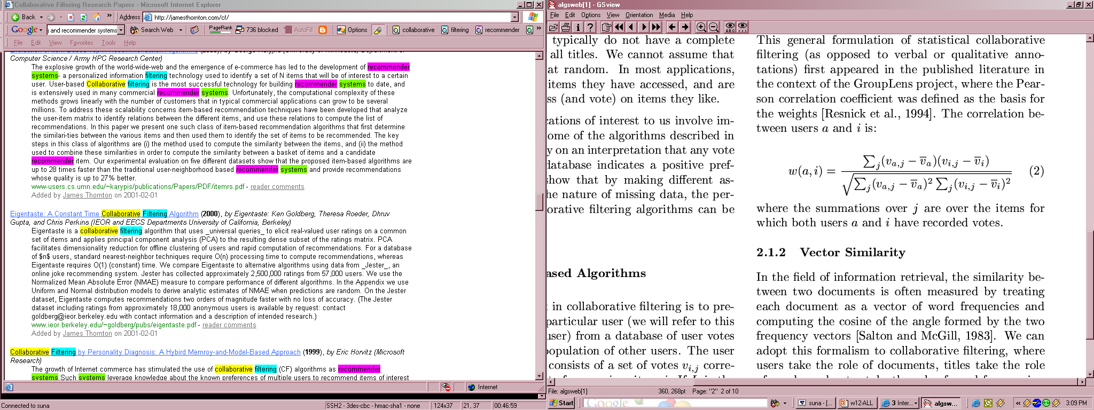Zoom out with the magnifier minus icon
The width and height of the screenshot is (1094, 410).
(x=713, y=27)
